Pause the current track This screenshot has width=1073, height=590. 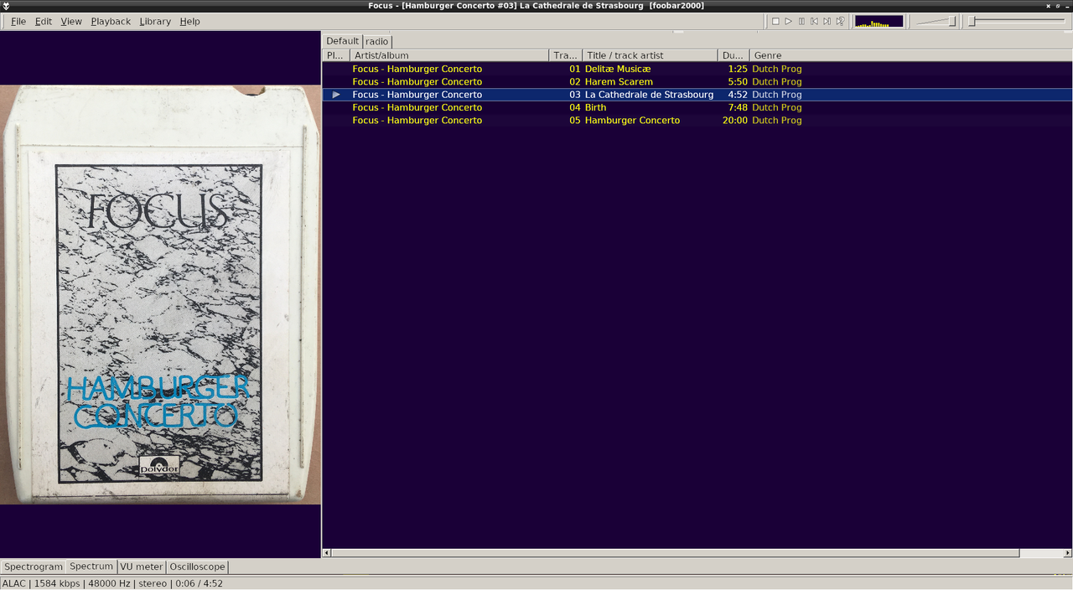pyautogui.click(x=801, y=21)
